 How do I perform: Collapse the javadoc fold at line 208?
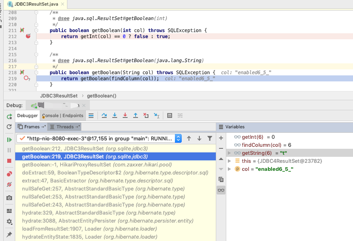click(x=36, y=12)
